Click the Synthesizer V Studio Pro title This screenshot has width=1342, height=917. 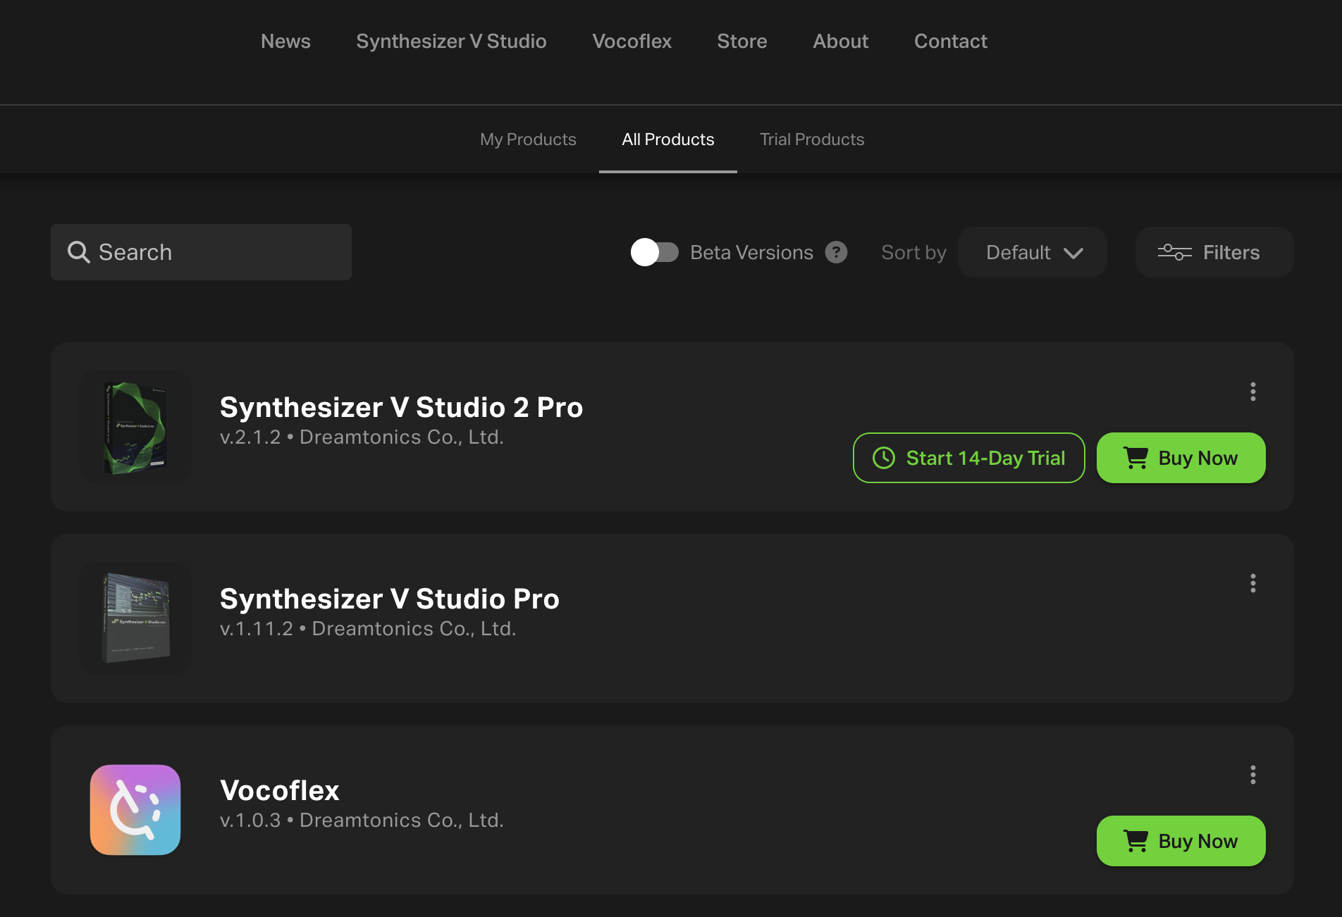coord(389,599)
